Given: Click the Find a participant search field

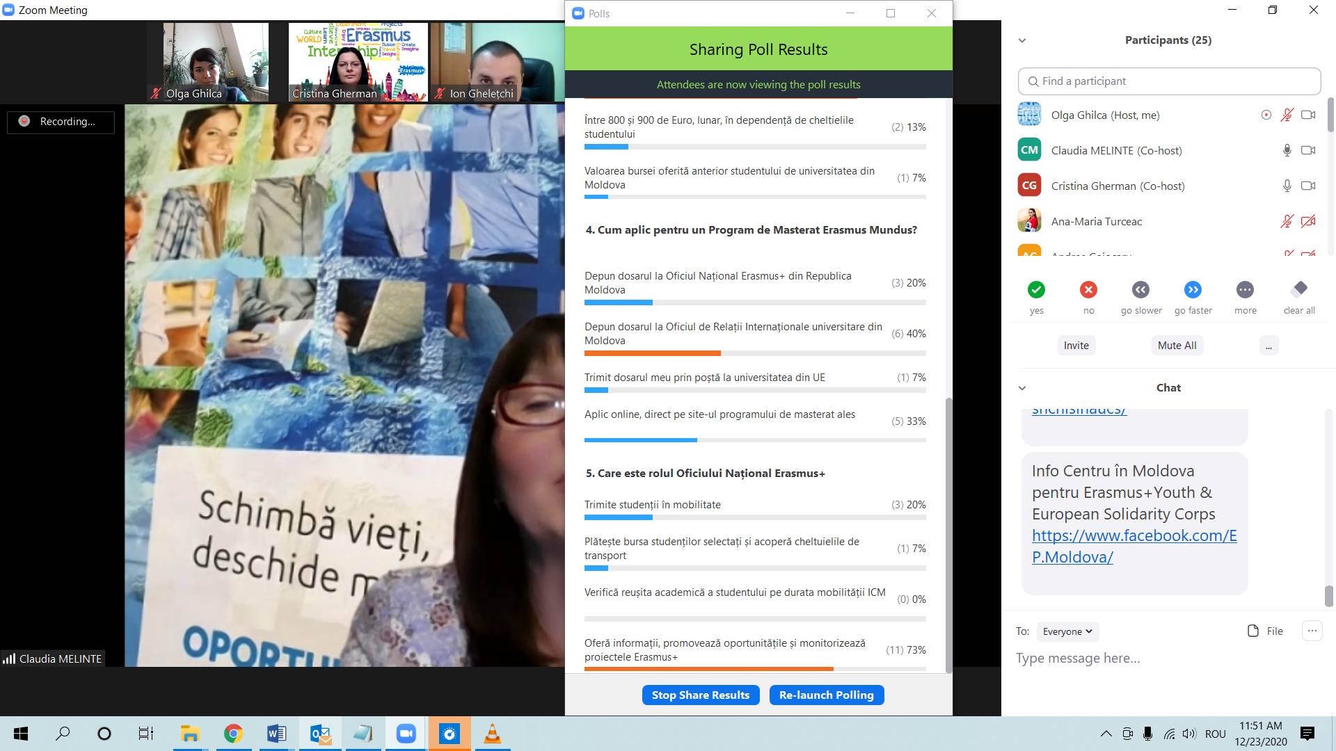Looking at the screenshot, I should tap(1169, 81).
